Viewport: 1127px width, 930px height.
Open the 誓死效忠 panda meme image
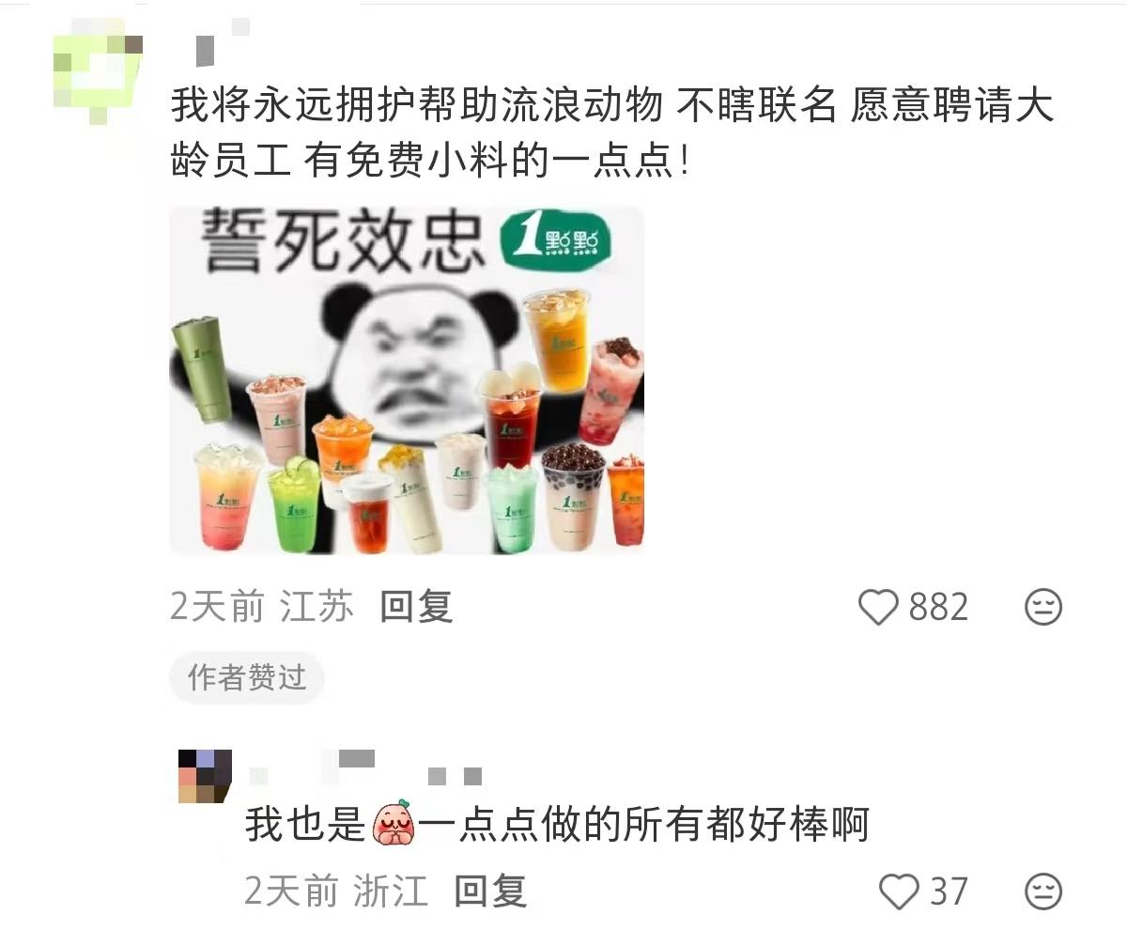407,380
